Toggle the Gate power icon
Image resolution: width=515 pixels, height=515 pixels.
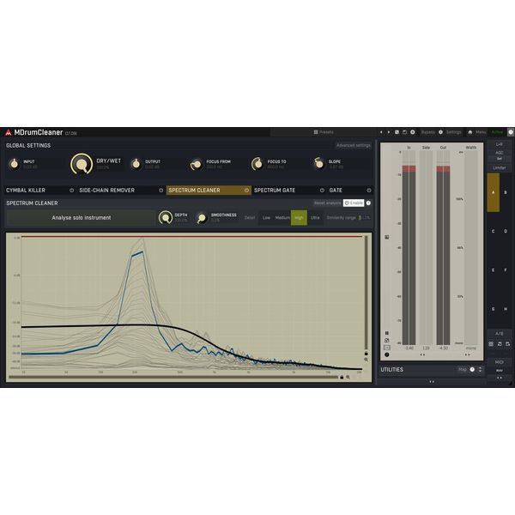click(x=369, y=191)
